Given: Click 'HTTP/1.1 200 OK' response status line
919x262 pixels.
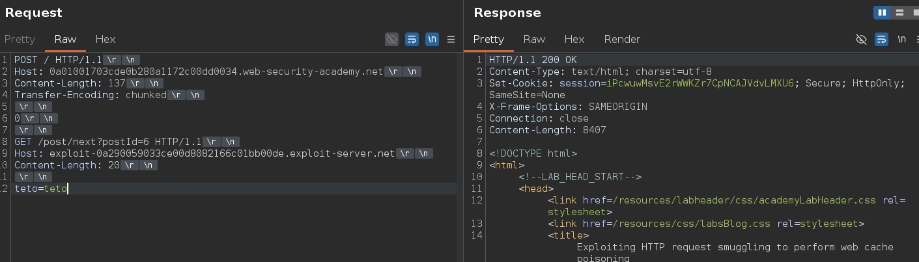Looking at the screenshot, I should (532, 59).
